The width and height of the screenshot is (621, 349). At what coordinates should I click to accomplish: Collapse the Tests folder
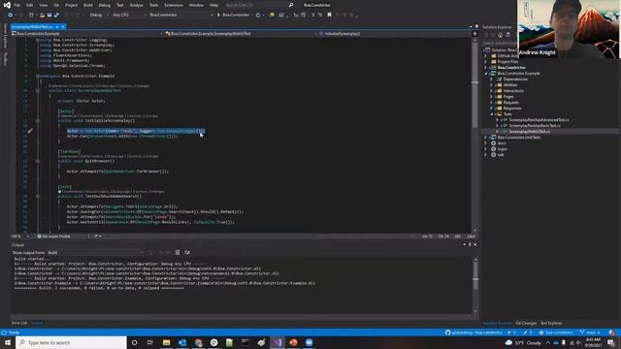(x=492, y=114)
